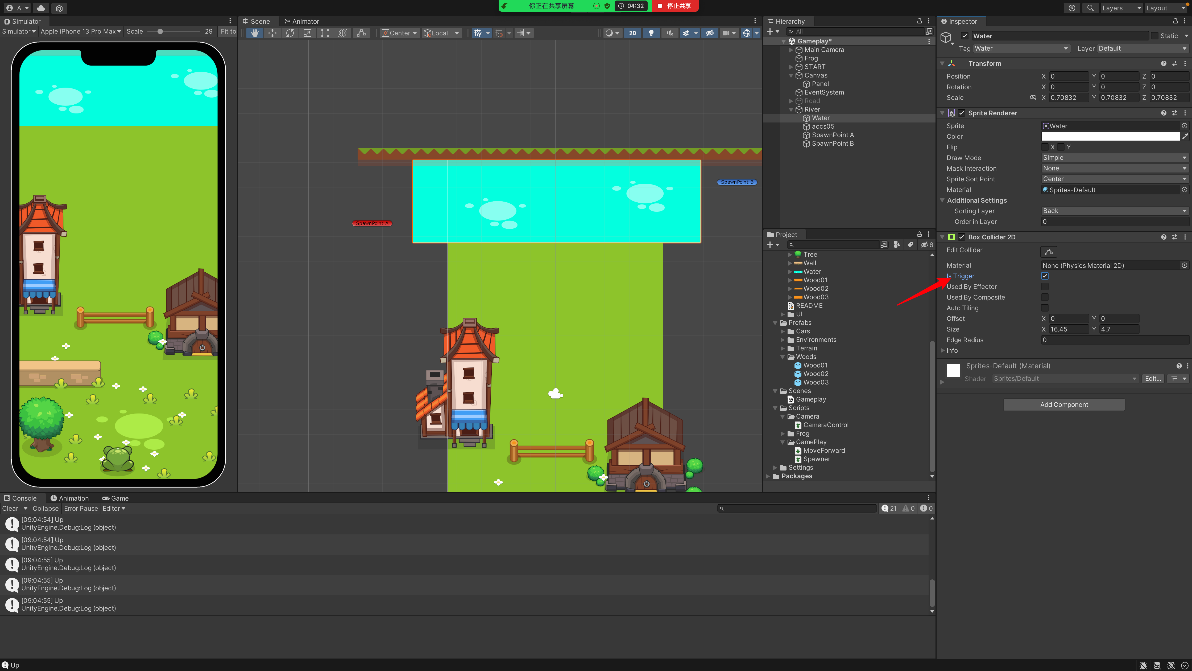Screen dimensions: 1192x671
Task: Open the undo history icon
Action: tap(1072, 8)
